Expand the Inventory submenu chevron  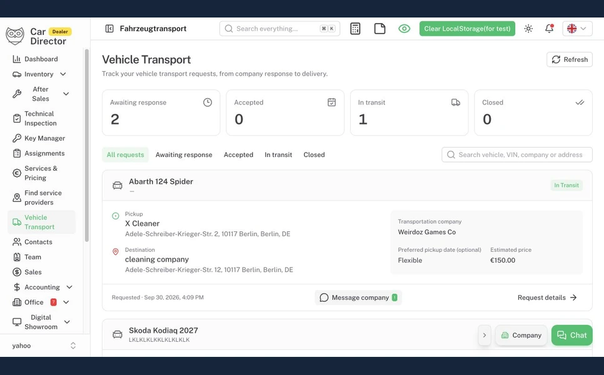point(63,74)
